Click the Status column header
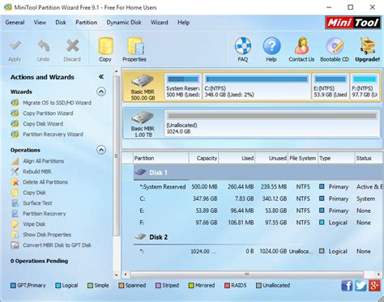 click(x=369, y=158)
